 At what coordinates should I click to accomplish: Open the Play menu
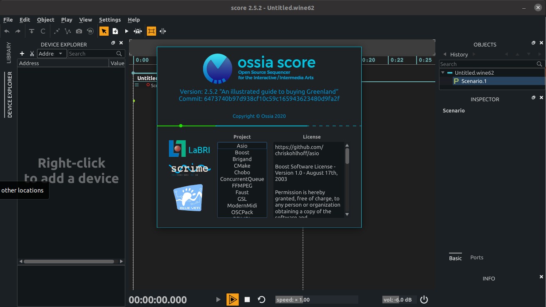click(67, 19)
